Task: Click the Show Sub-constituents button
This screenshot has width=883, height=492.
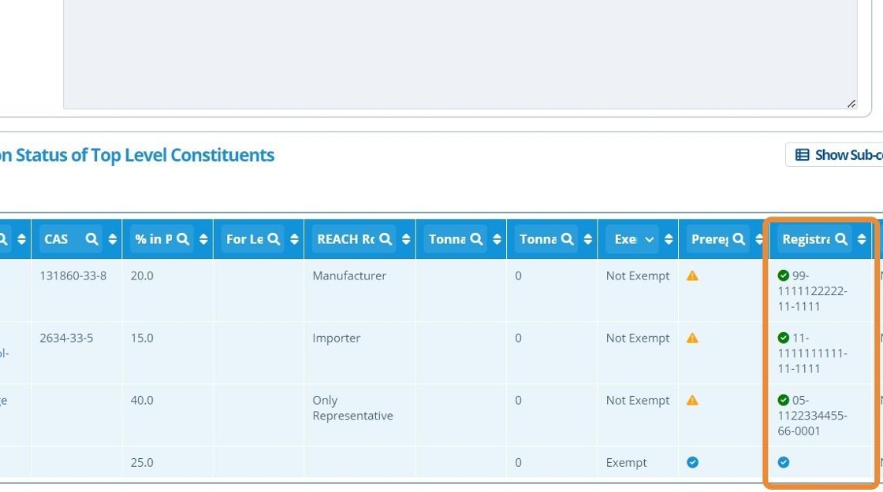Action: click(836, 155)
